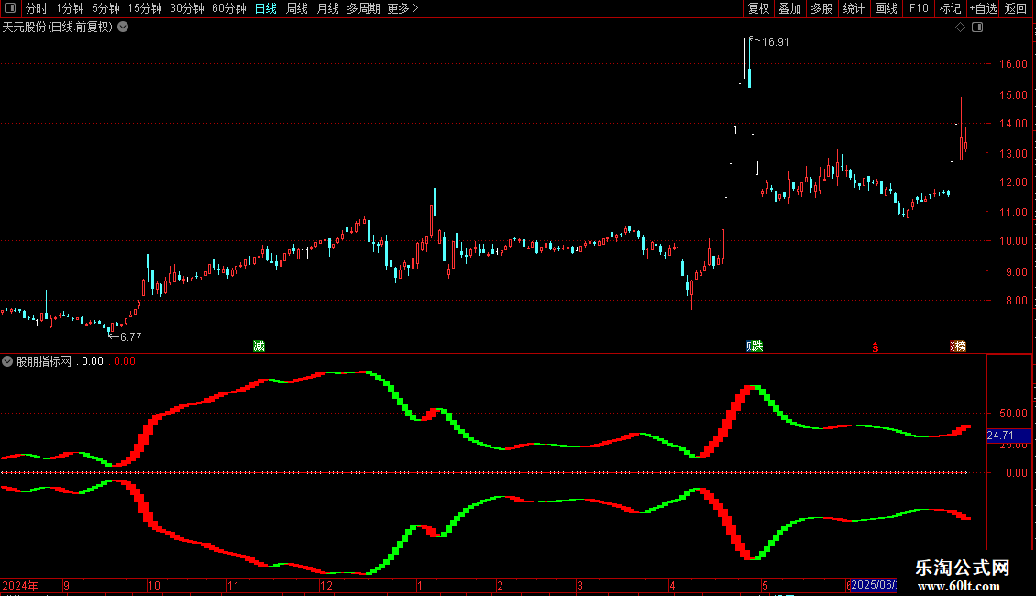The image size is (1036, 596).
Task: Select the 日线 daily period
Action: [x=266, y=8]
